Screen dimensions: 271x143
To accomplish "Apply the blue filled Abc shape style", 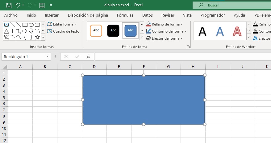I will pos(131,31).
